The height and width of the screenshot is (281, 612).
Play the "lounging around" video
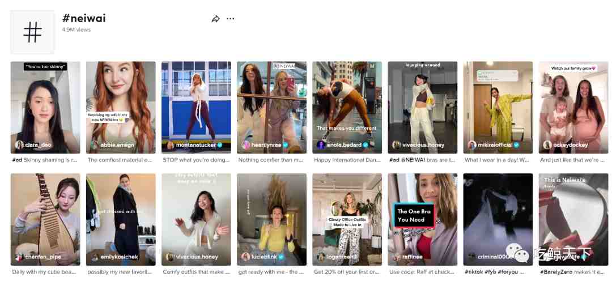click(423, 107)
